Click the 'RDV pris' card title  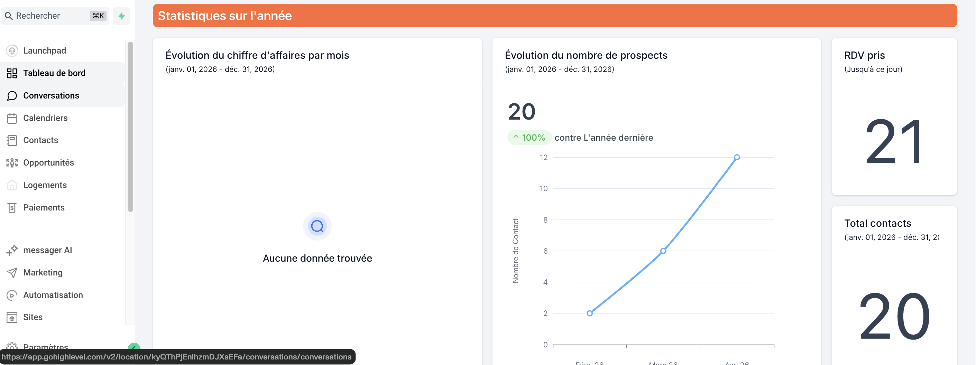coord(864,55)
